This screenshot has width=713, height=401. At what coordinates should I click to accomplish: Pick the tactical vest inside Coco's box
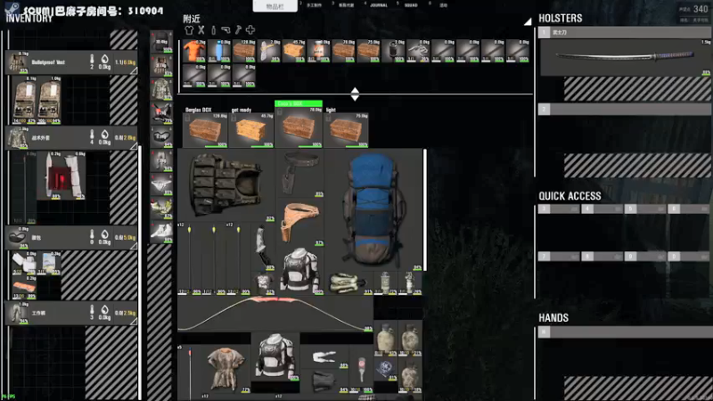point(226,185)
